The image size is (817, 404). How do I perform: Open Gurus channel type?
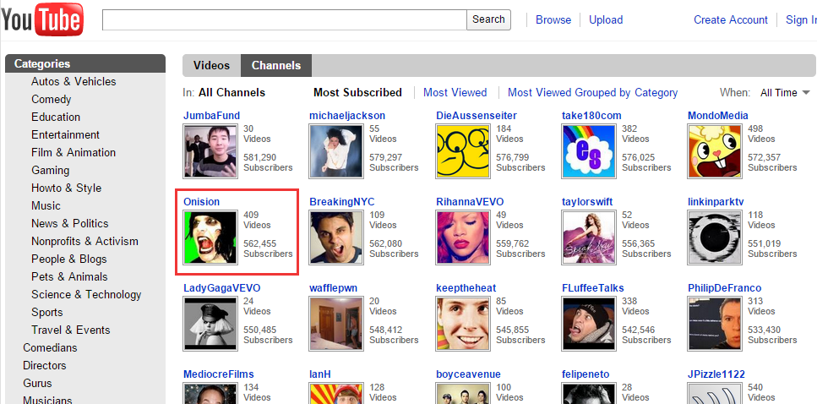click(37, 383)
